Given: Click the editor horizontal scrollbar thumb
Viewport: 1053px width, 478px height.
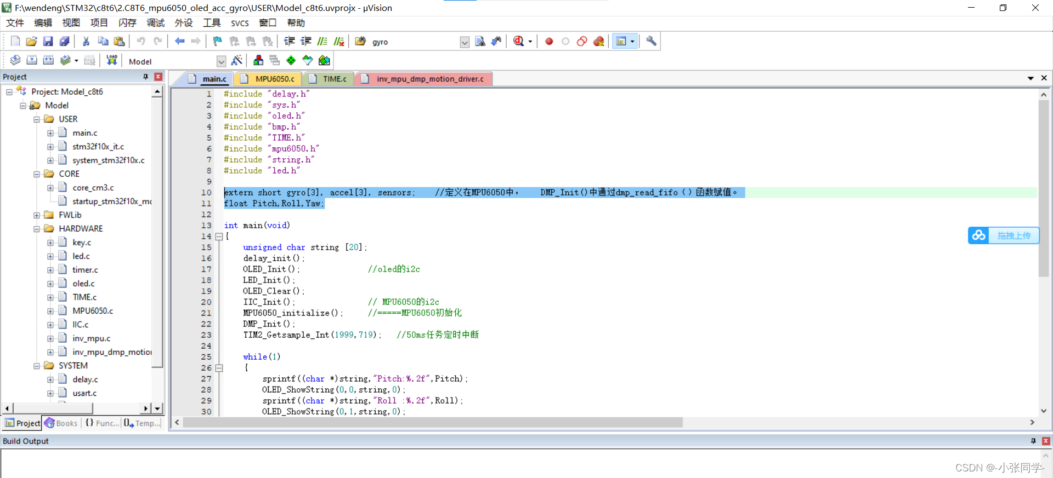Looking at the screenshot, I should pos(433,422).
